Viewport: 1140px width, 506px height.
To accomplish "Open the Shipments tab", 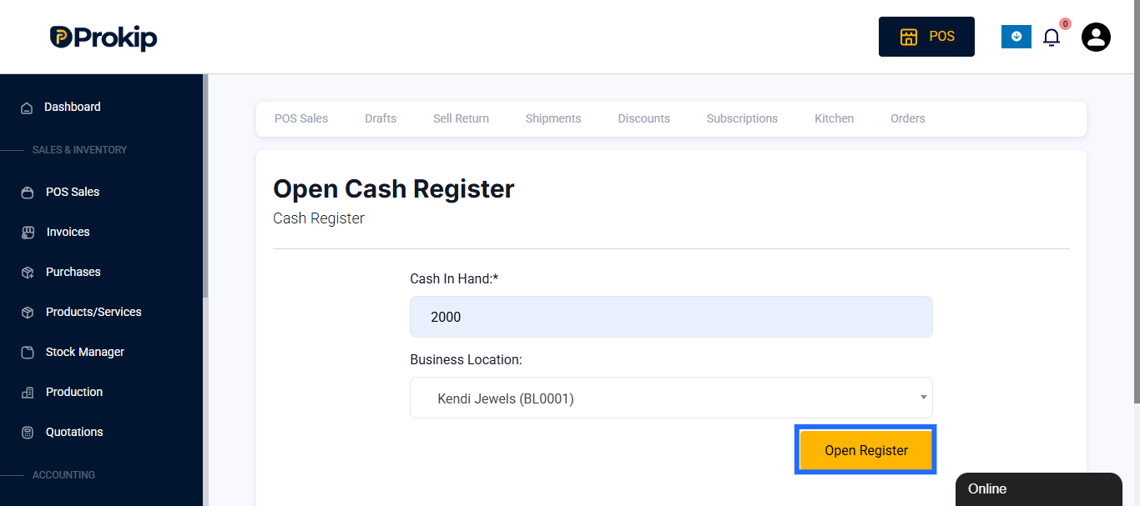I will [x=553, y=118].
